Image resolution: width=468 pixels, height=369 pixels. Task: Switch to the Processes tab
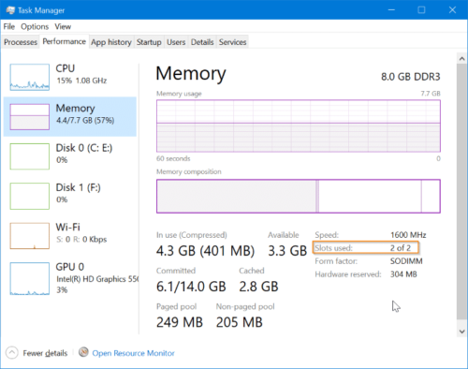pyautogui.click(x=21, y=42)
